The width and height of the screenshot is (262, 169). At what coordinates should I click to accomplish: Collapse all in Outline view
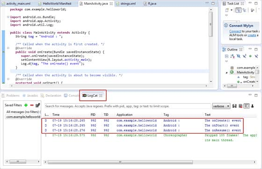226,56
